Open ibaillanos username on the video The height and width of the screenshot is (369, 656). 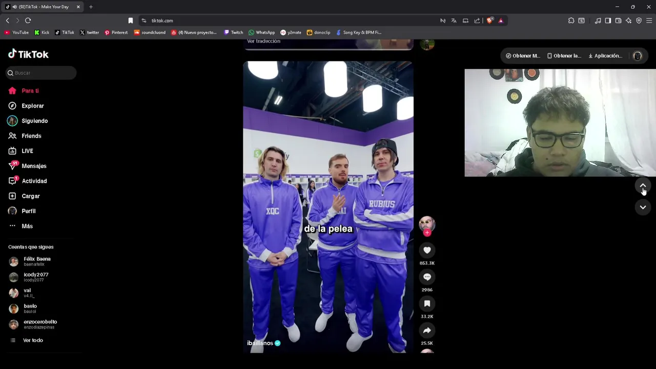coord(260,343)
